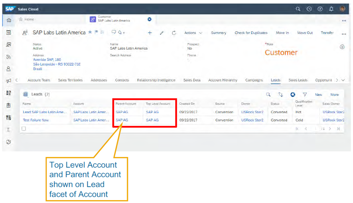Open the Test Failure flow lead
The height and width of the screenshot is (203, 353).
point(36,120)
